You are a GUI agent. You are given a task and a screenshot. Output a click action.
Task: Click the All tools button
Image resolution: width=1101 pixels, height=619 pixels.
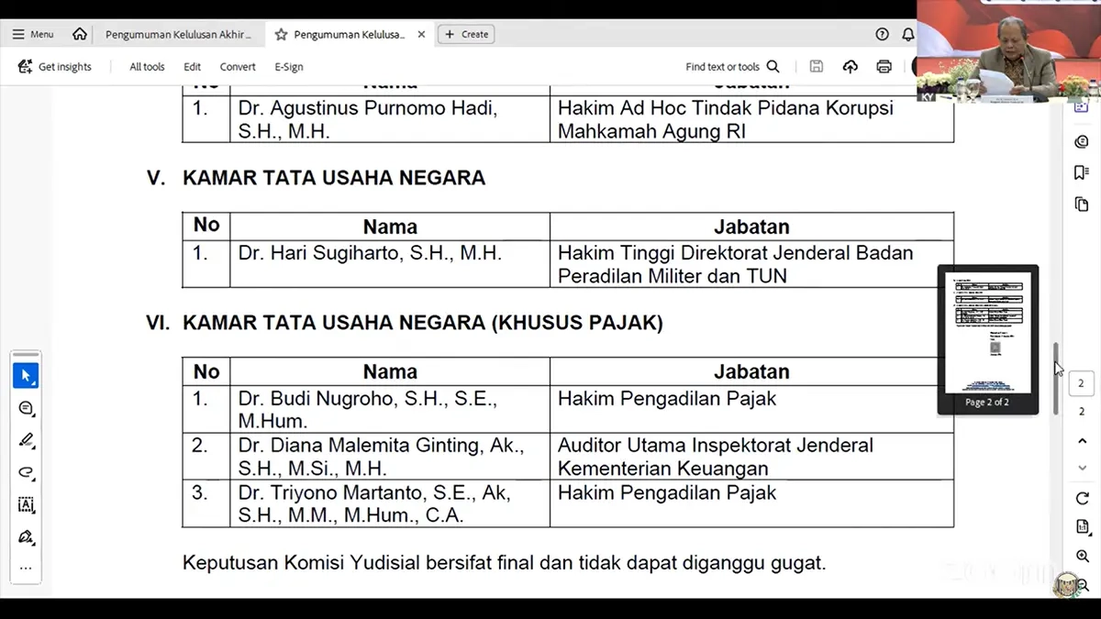[146, 66]
